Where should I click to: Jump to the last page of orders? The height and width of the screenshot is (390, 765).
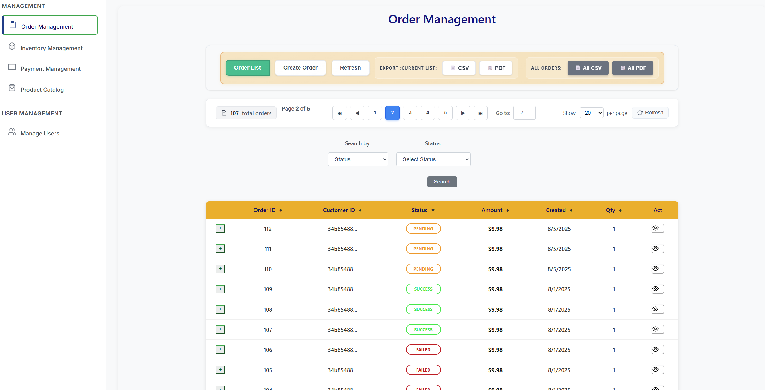[x=480, y=113]
